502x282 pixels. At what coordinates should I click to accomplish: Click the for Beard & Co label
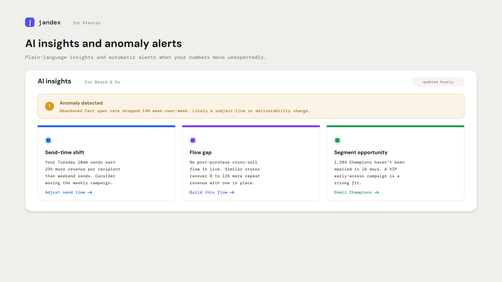pyautogui.click(x=102, y=82)
